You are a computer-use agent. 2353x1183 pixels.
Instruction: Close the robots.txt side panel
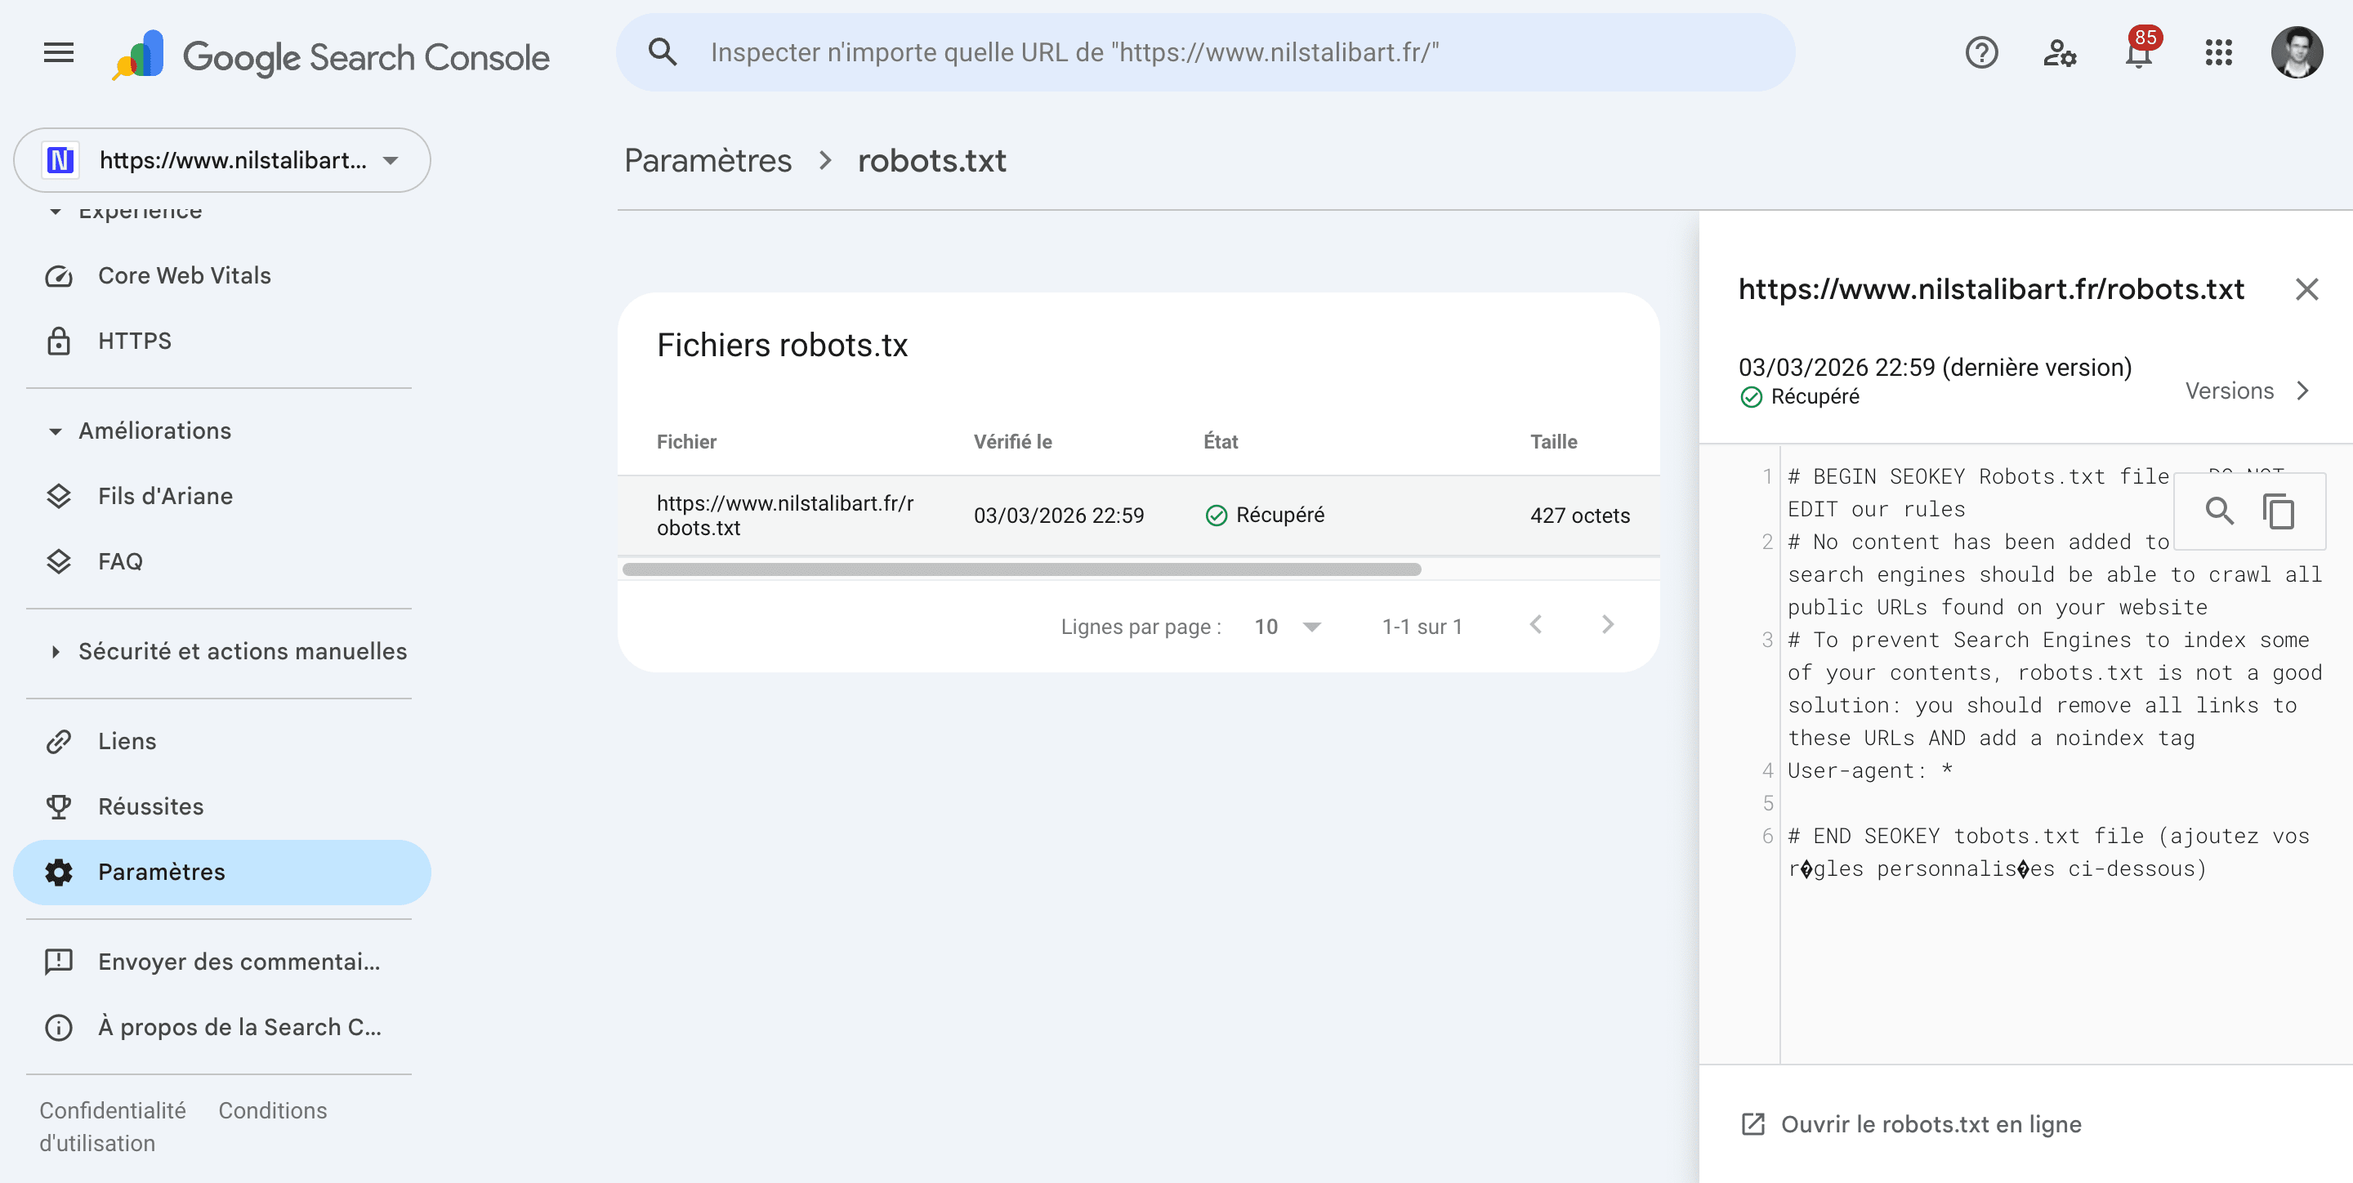(2306, 289)
